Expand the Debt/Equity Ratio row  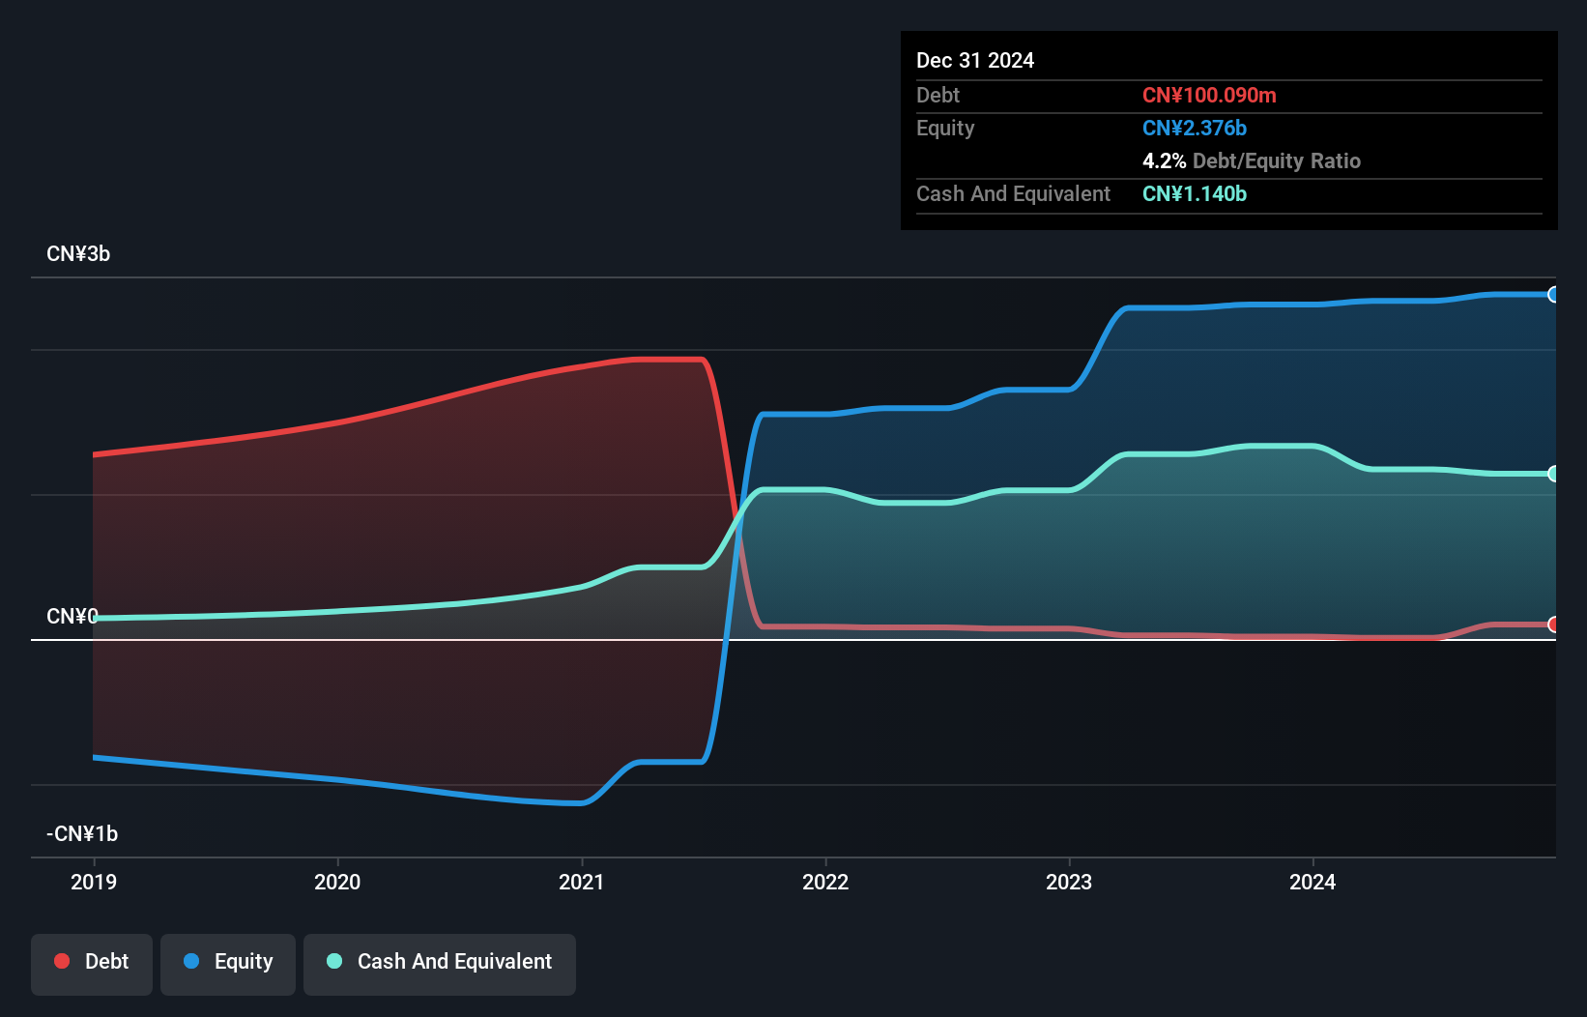1252,160
